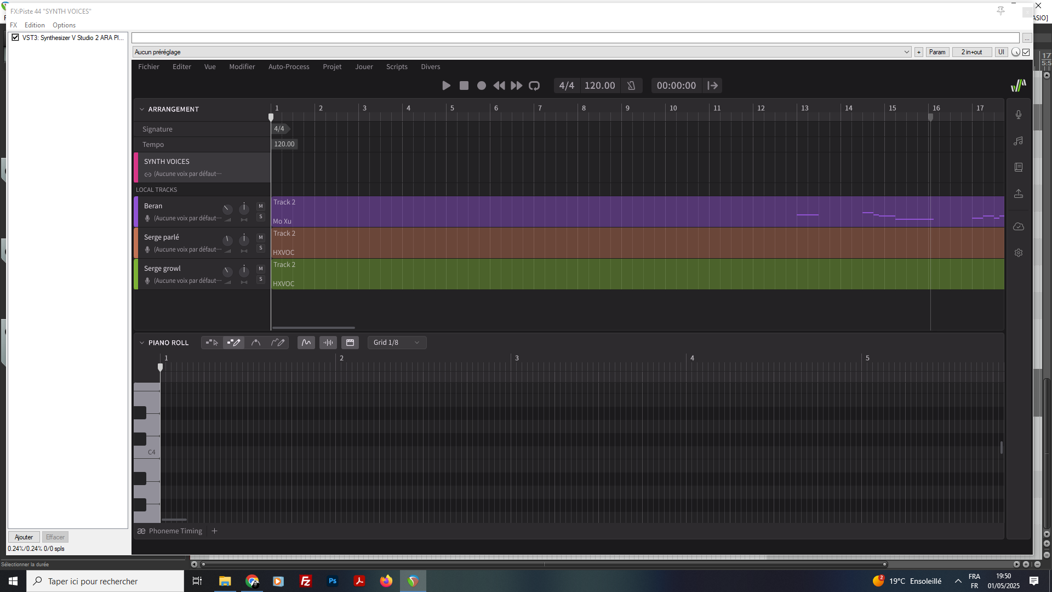Toggle the FX bypass checkbox
Viewport: 1052px width, 592px height.
(x=1026, y=52)
